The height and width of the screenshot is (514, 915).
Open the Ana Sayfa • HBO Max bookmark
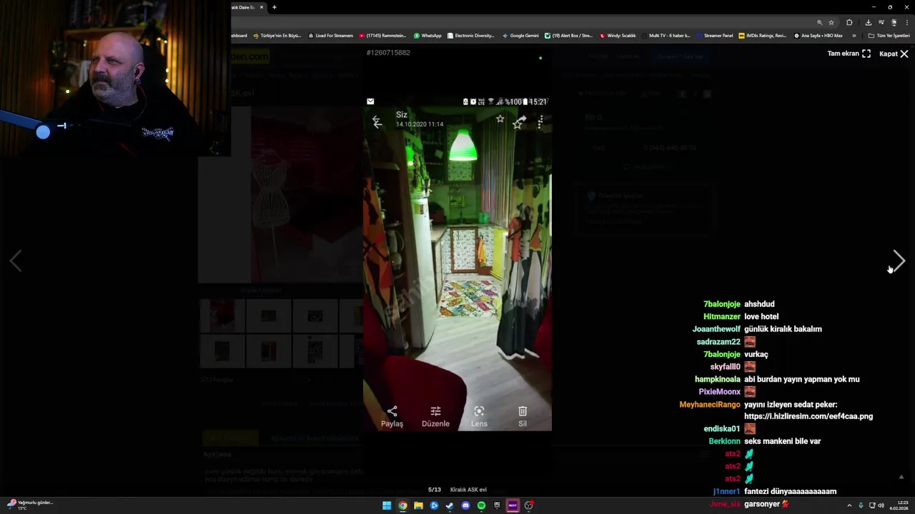pos(818,36)
